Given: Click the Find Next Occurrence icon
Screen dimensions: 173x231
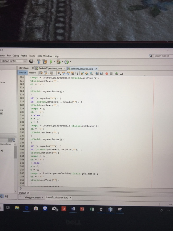Looking at the screenshot, I should tap(68, 73).
